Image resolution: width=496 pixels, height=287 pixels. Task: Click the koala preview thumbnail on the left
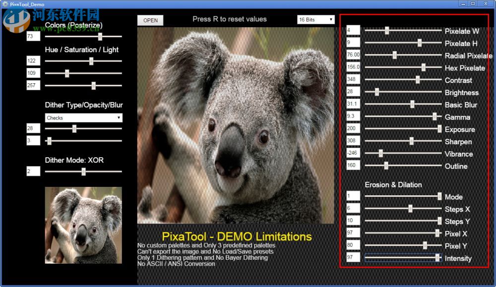tap(83, 223)
